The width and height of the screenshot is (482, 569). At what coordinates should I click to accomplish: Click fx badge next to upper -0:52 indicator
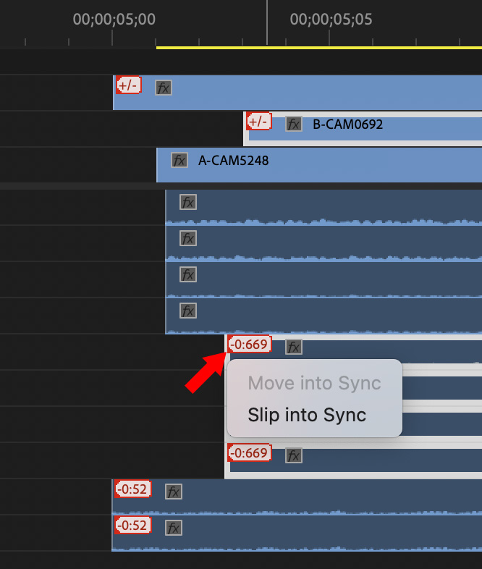(x=174, y=492)
